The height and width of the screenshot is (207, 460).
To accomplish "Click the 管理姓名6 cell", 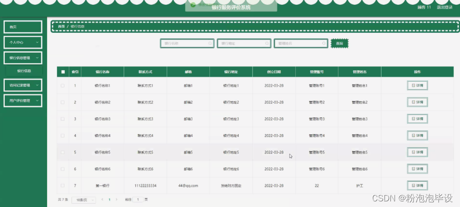I will (359, 169).
